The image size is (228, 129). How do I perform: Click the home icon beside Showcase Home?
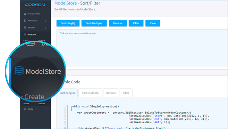(x=25, y=14)
